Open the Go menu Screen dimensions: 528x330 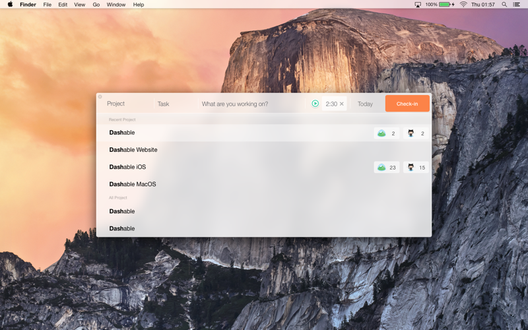(96, 5)
